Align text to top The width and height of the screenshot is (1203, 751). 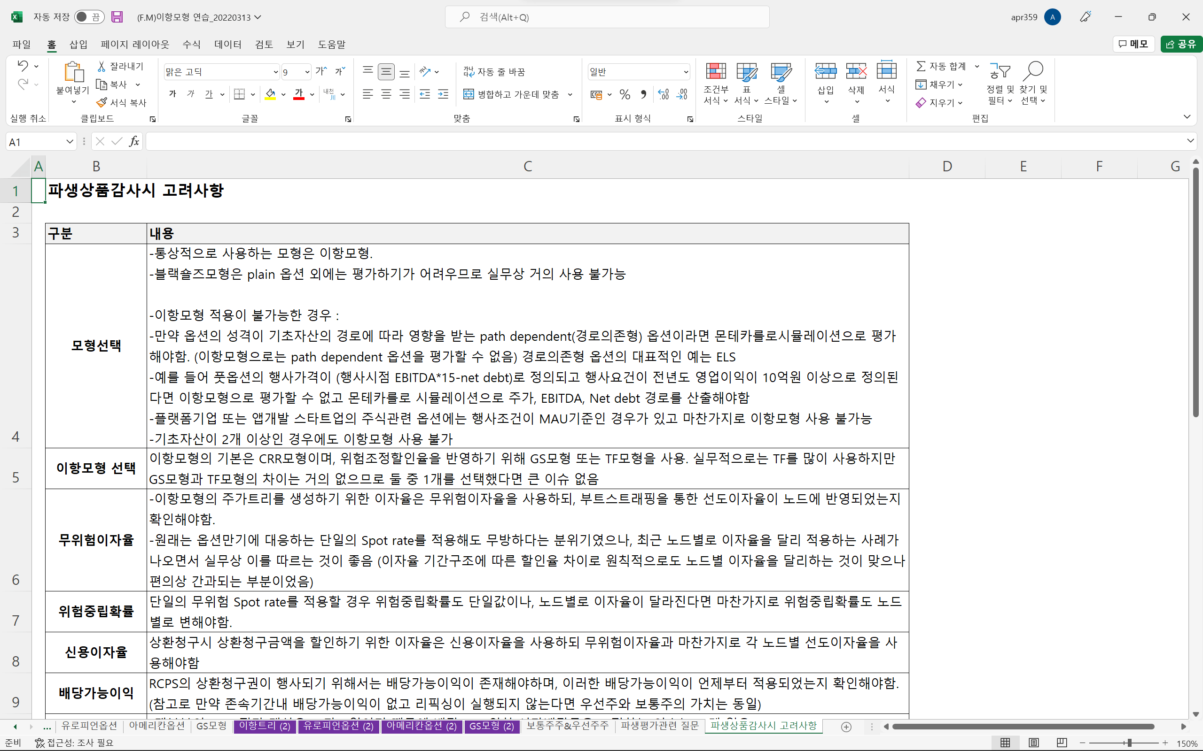(368, 71)
